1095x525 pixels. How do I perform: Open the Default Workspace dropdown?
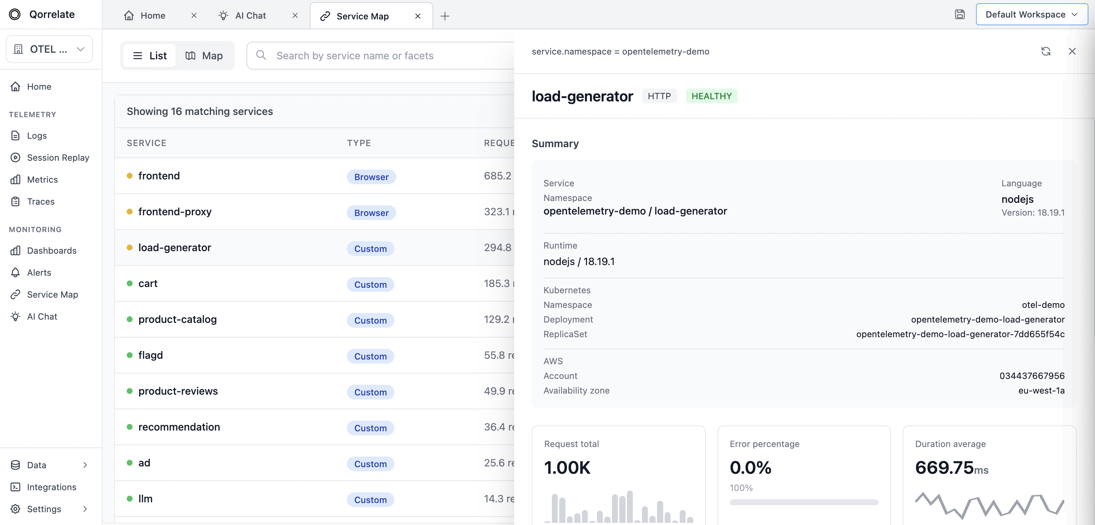pyautogui.click(x=1032, y=14)
